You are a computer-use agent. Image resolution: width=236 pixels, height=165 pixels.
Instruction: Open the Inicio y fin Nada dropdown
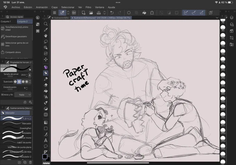23,95
